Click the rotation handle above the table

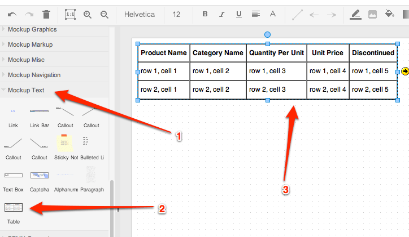click(x=267, y=34)
